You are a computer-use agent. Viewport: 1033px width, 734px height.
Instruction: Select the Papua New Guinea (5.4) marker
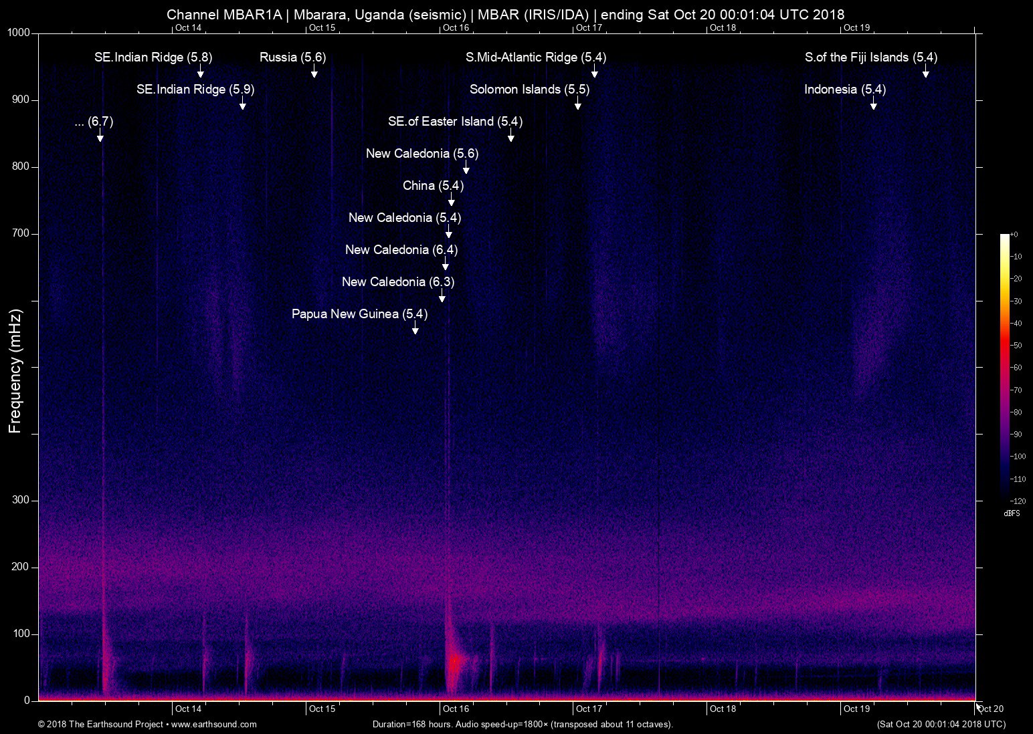tap(359, 314)
